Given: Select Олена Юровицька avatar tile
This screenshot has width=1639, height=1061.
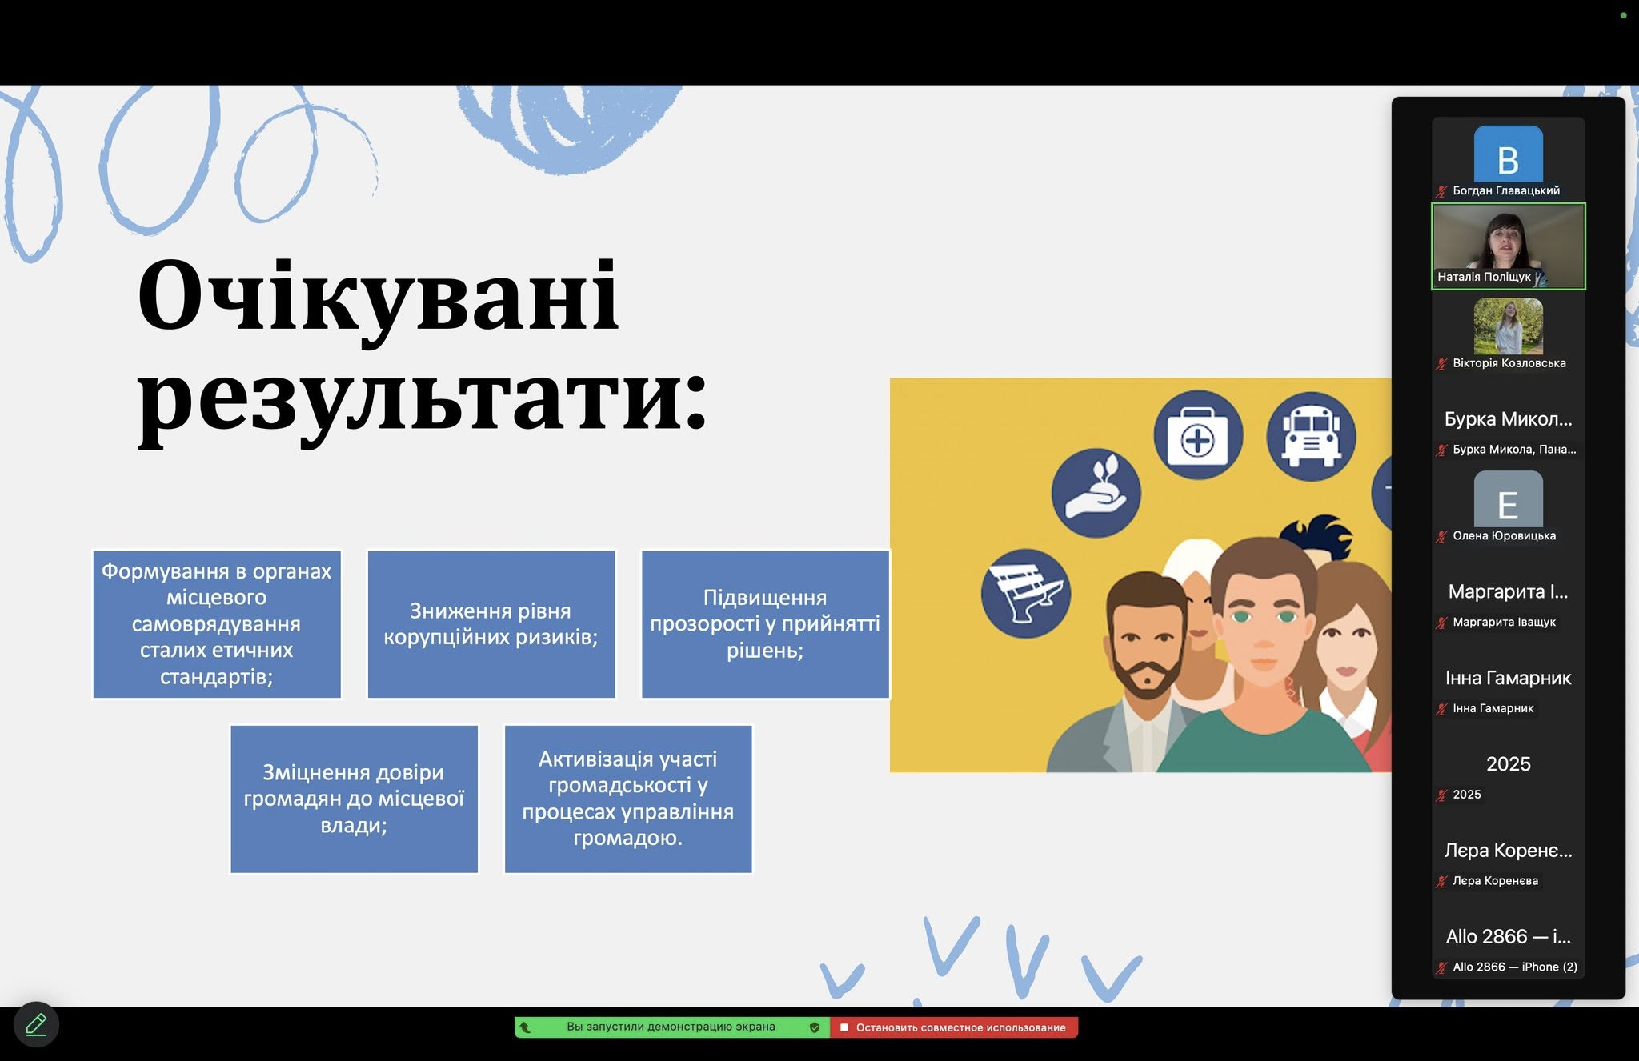Looking at the screenshot, I should click(x=1508, y=506).
